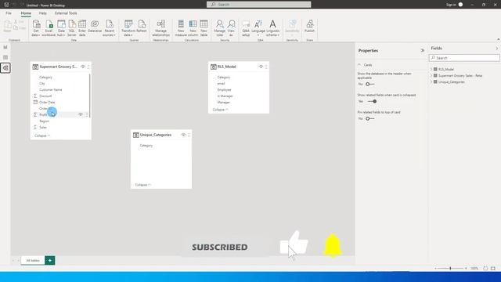Open more options for Supermart Grocery table
501x282 pixels.
(x=88, y=67)
